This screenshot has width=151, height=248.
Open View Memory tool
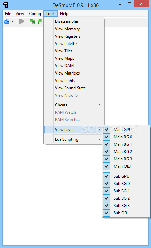pos(74,29)
